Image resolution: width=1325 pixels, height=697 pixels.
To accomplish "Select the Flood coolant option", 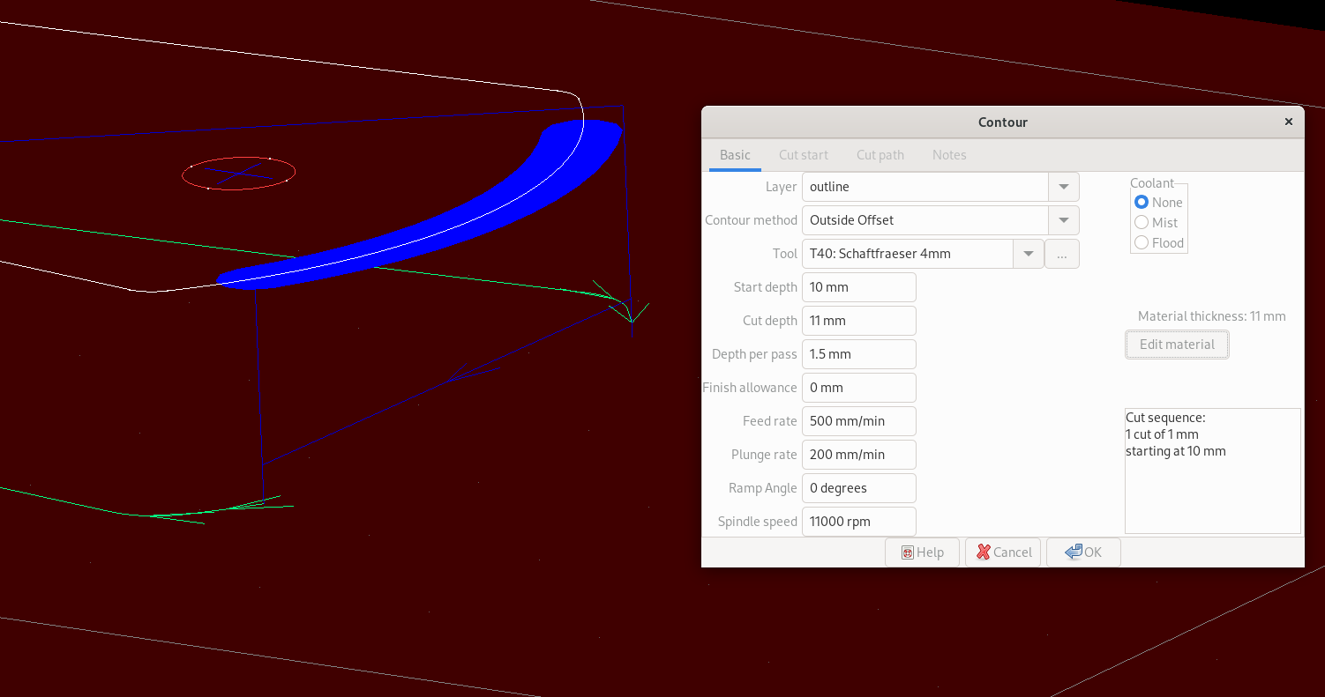I will pyautogui.click(x=1142, y=243).
